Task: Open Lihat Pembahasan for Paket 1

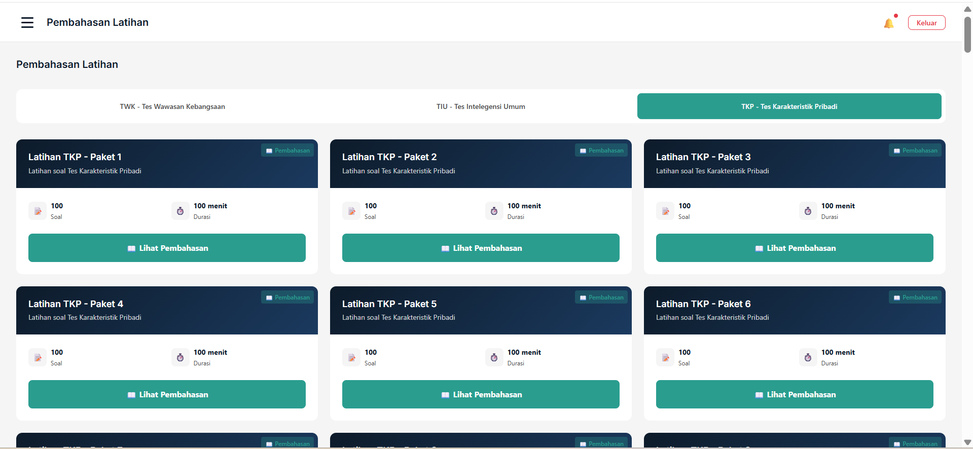Action: [x=167, y=248]
